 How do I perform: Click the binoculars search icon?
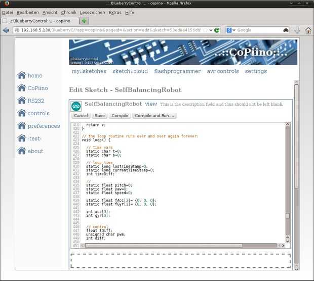click(286, 30)
